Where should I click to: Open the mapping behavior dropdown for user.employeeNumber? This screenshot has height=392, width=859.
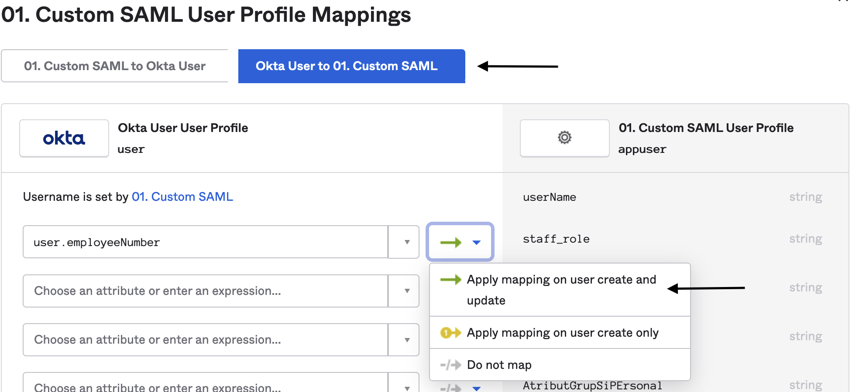point(476,242)
